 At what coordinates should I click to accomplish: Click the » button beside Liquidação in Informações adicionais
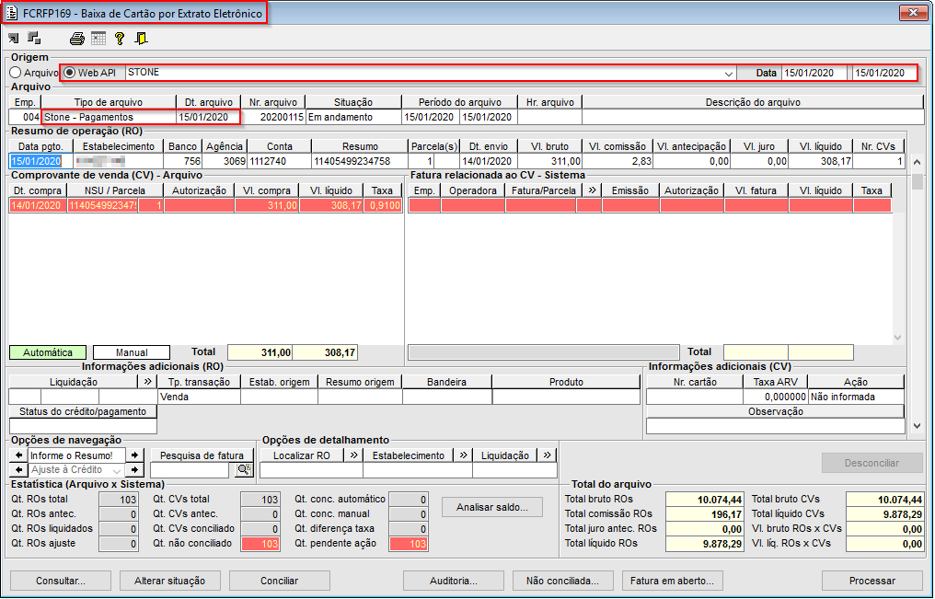click(x=148, y=382)
